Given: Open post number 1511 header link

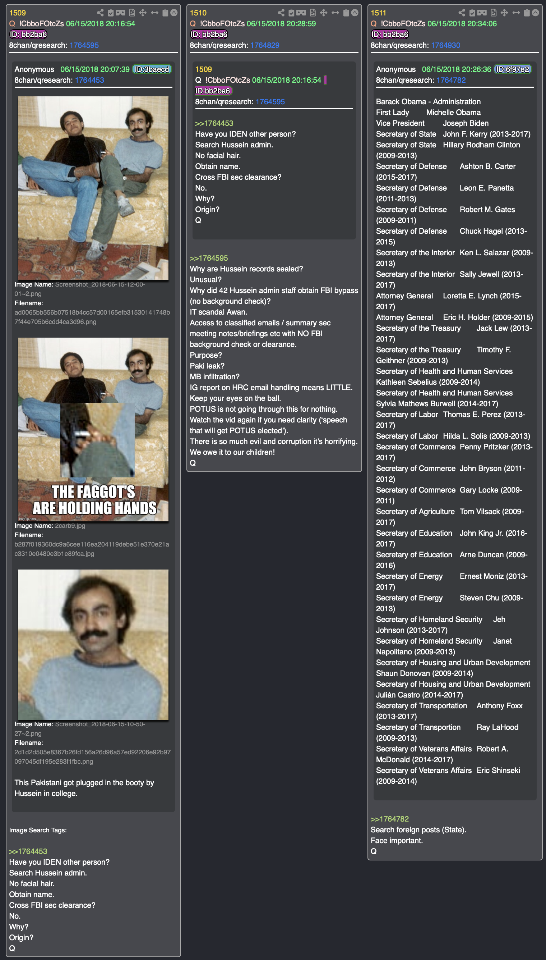Looking at the screenshot, I should [379, 13].
